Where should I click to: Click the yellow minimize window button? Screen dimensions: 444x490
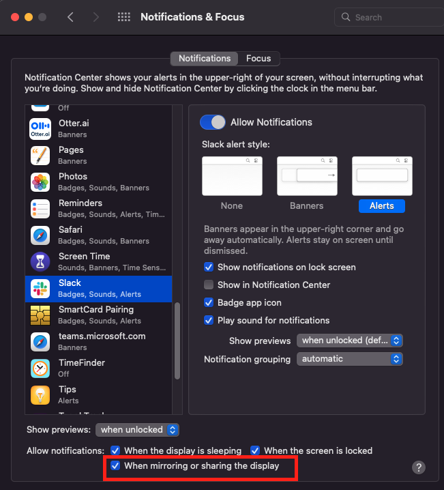pyautogui.click(x=29, y=17)
